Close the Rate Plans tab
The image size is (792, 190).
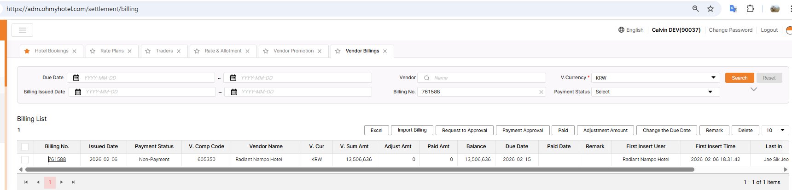pyautogui.click(x=130, y=51)
